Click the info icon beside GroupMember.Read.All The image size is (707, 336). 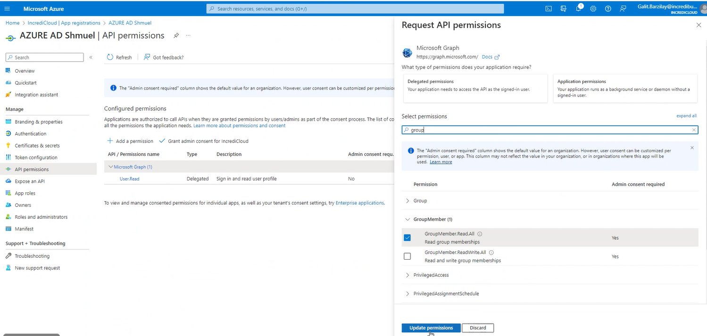point(480,234)
